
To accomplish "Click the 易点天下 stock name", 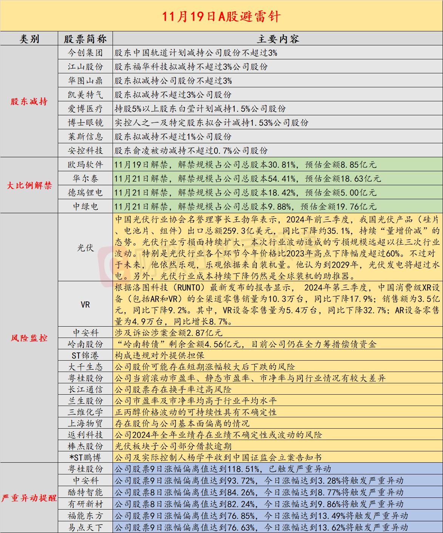I will click(x=85, y=528).
